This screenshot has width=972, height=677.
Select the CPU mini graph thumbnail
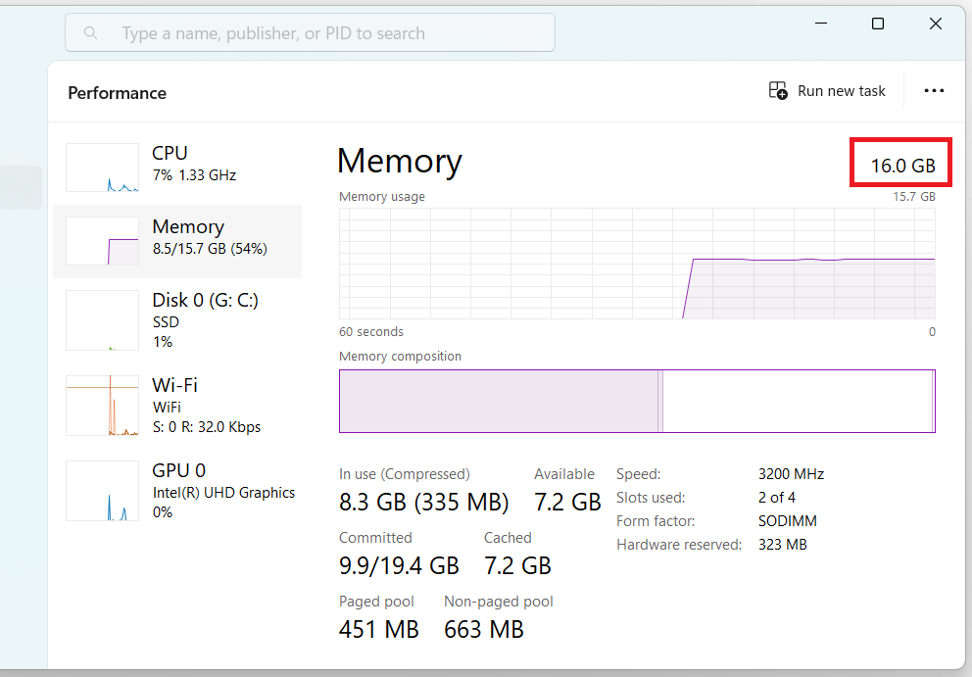click(x=103, y=168)
